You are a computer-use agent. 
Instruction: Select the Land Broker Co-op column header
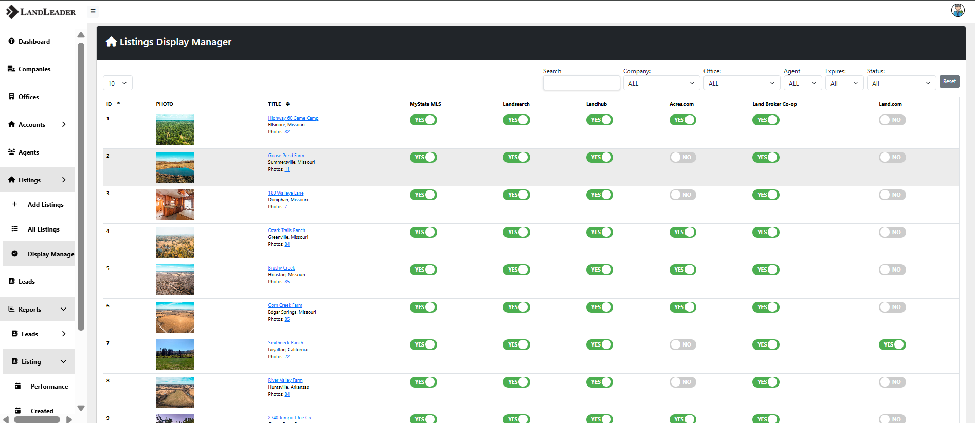click(x=774, y=104)
